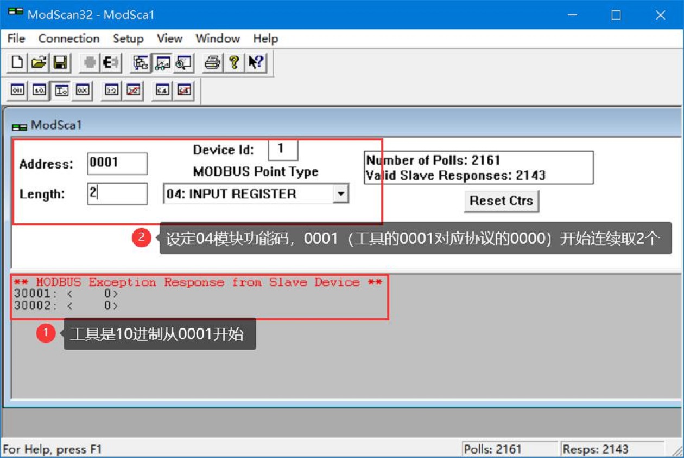The image size is (684, 458).
Task: Save the document via floppy disk icon
Action: point(59,63)
